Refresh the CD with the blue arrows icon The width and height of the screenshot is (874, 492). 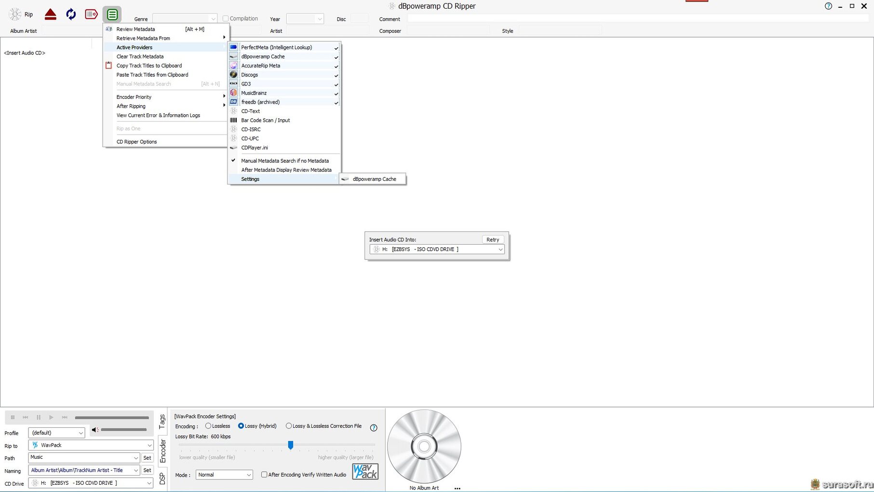[71, 14]
